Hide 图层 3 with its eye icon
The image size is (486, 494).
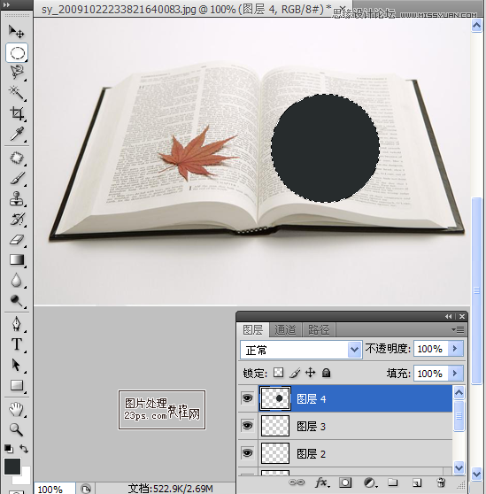click(248, 426)
